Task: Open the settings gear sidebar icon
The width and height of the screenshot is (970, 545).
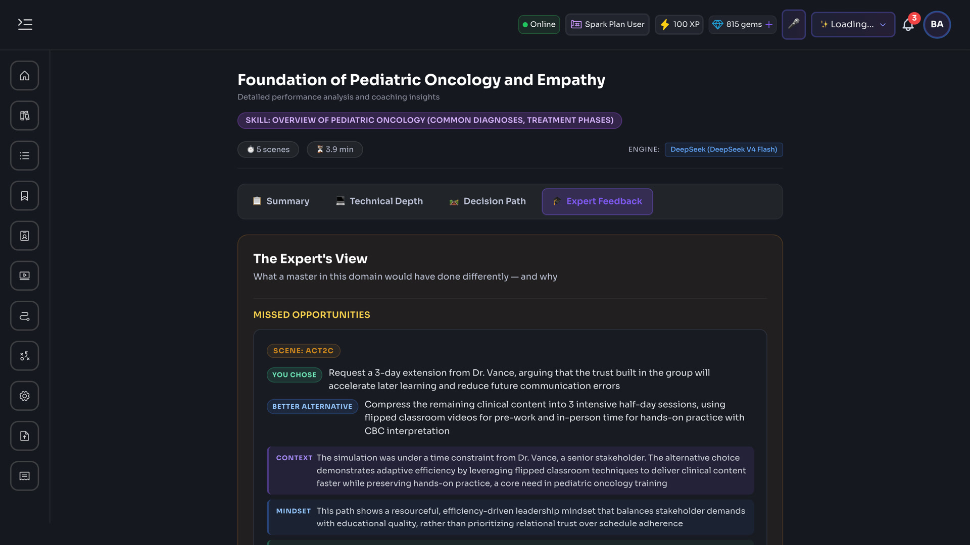Action: [x=24, y=396]
